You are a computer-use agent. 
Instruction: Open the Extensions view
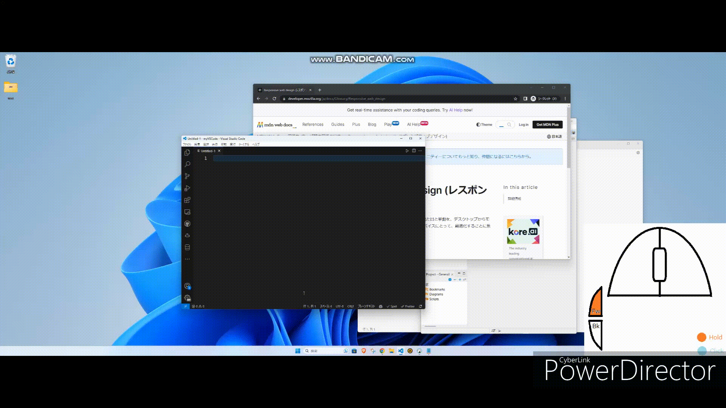pyautogui.click(x=187, y=200)
